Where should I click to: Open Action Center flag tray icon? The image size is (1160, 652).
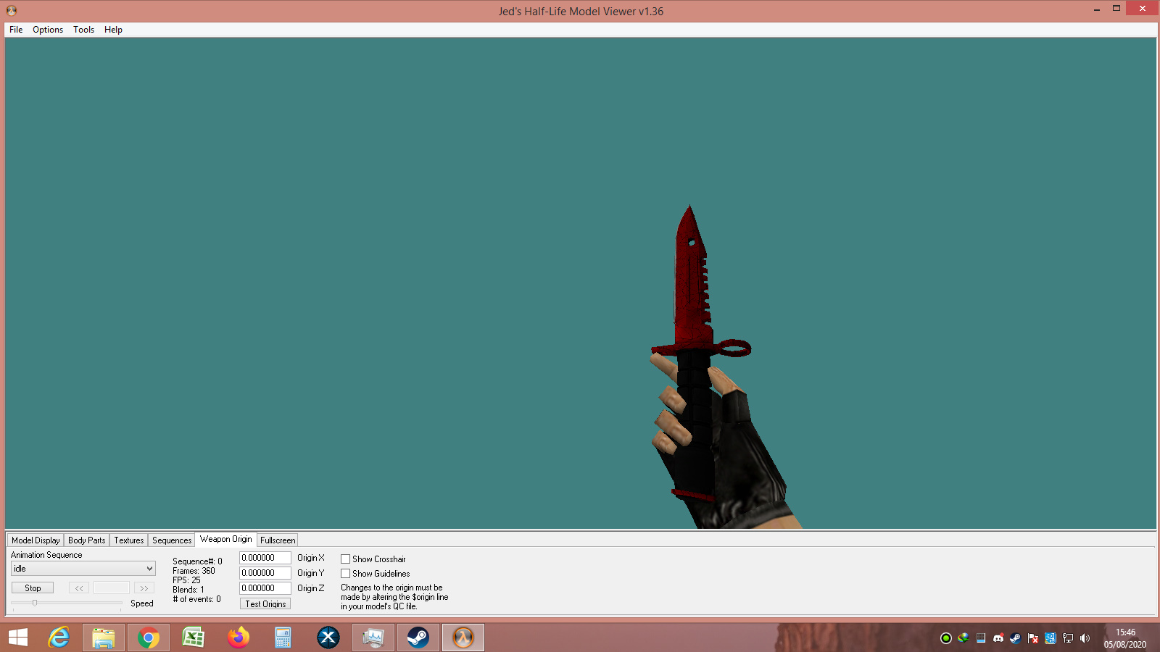(x=1033, y=638)
